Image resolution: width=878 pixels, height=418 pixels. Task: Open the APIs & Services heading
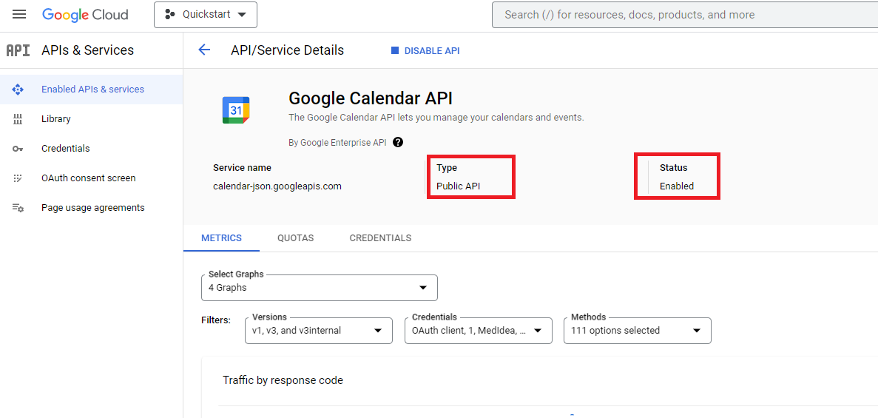87,50
